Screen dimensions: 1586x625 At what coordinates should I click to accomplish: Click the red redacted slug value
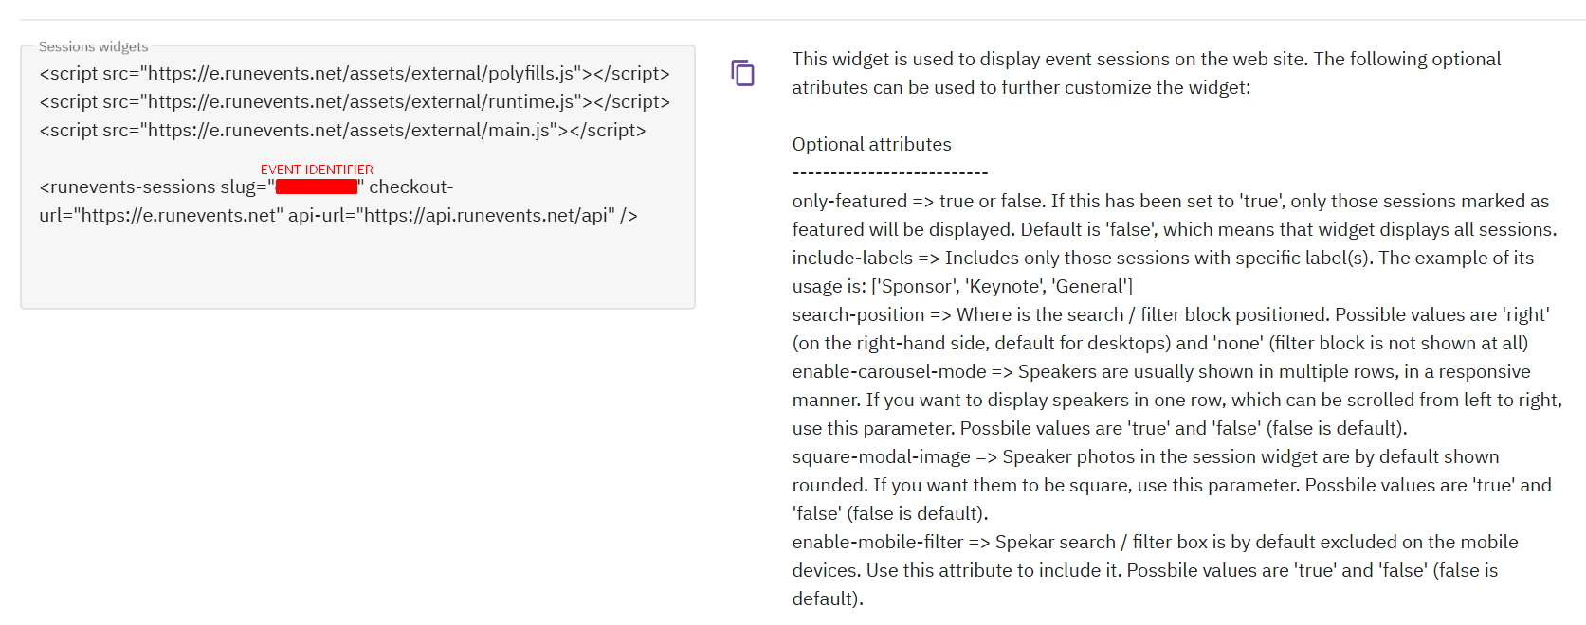point(317,187)
